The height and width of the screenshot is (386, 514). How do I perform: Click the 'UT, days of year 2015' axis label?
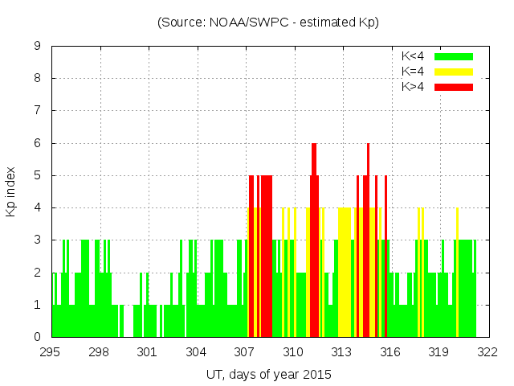click(267, 374)
